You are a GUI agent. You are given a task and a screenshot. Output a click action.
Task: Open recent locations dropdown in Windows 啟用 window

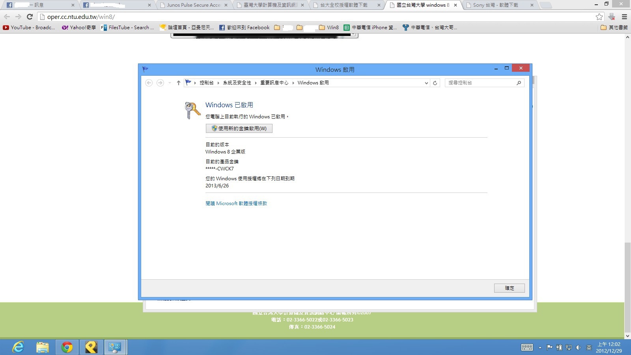[170, 83]
